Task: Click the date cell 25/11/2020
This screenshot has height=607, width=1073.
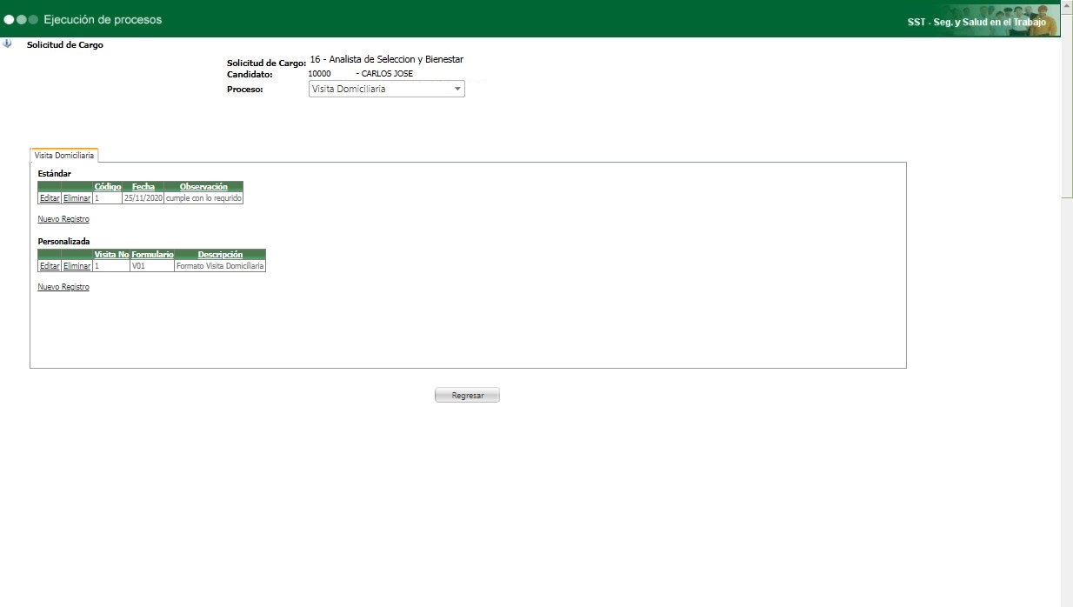Action: (x=143, y=198)
